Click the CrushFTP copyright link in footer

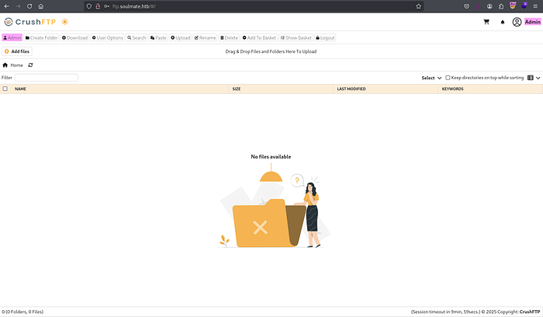coord(530,312)
